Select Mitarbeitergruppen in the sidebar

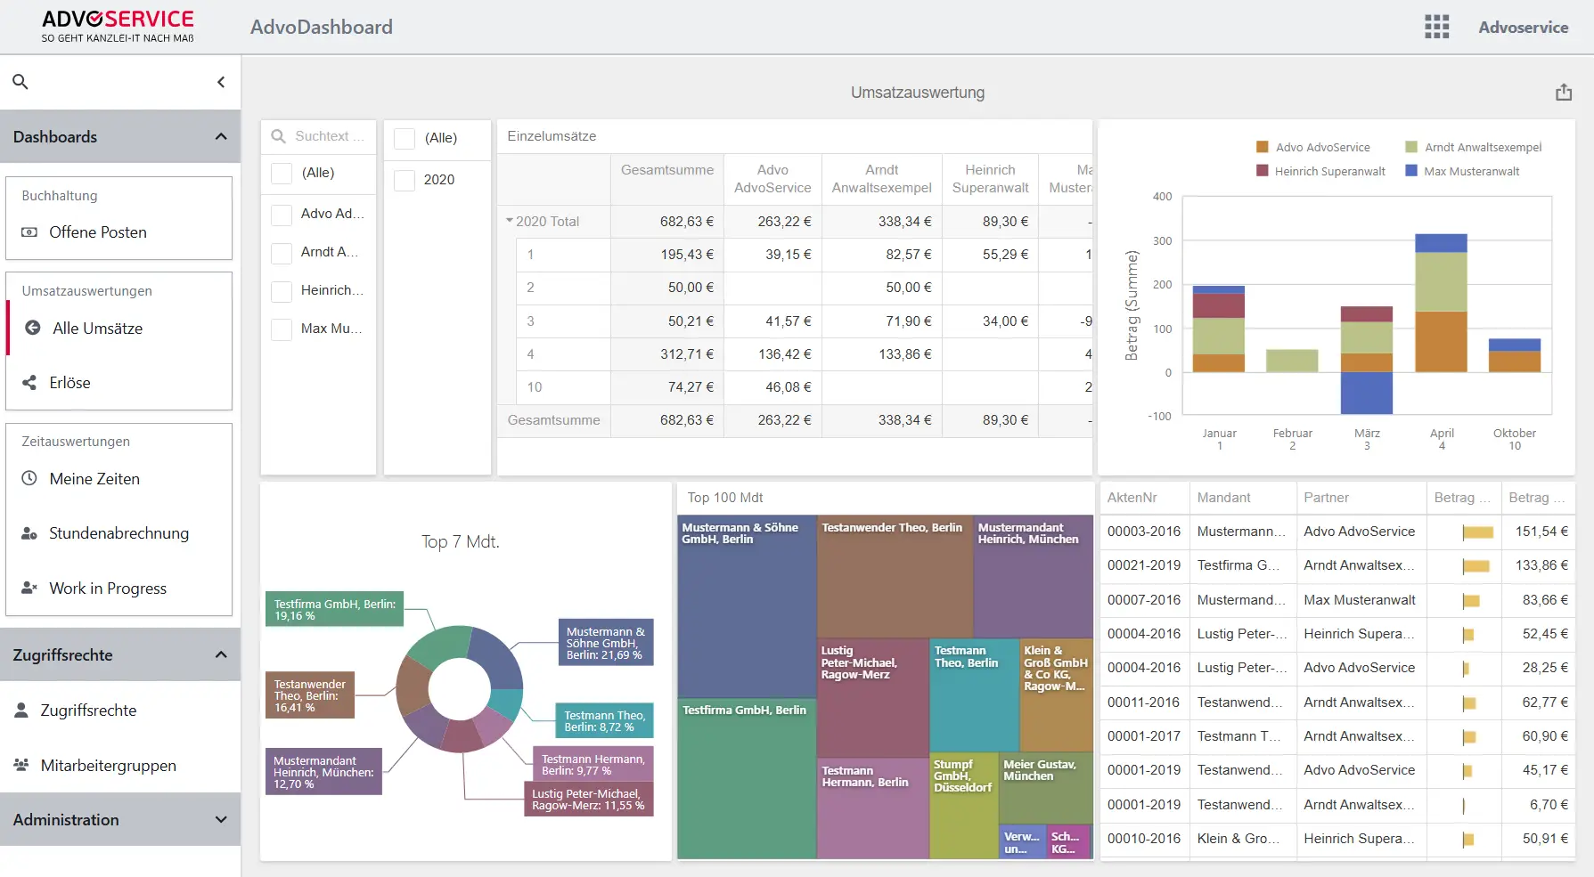[x=108, y=765]
